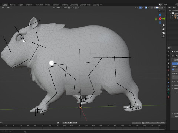Click the blue Pose Position button
Viewport: 178px width, 133px height.
pyautogui.click(x=175, y=64)
